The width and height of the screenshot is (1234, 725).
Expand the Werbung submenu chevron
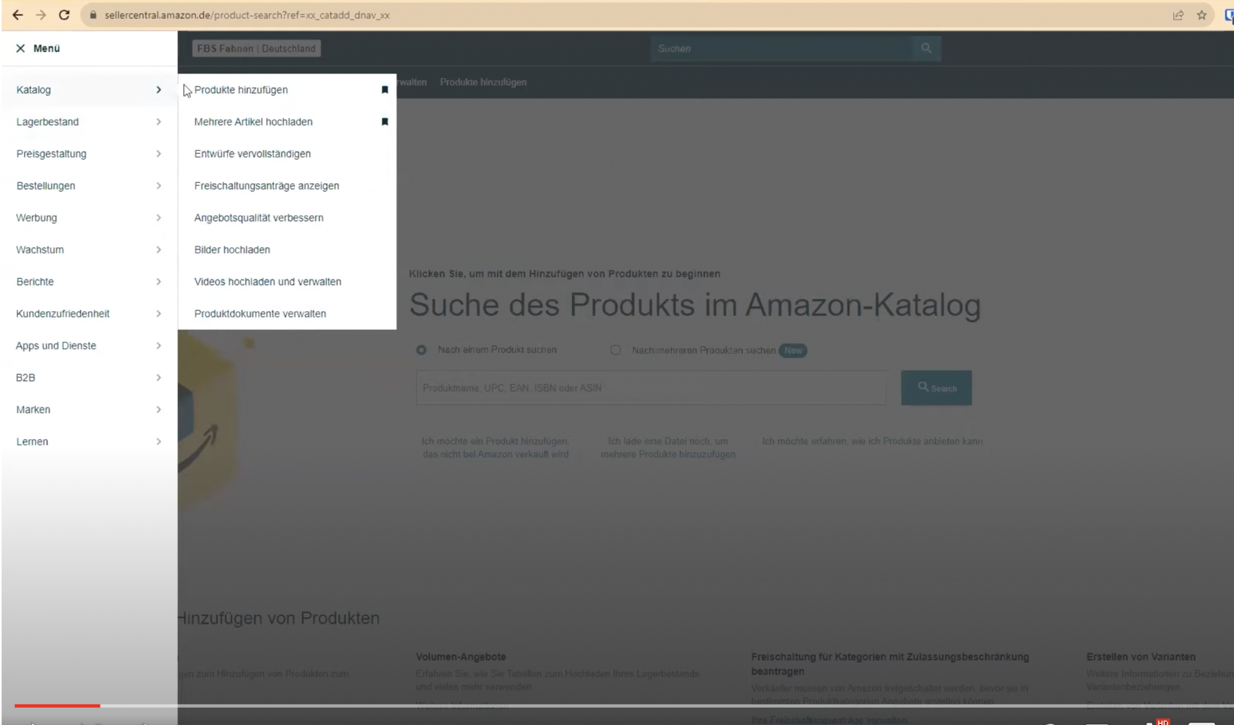click(x=158, y=218)
